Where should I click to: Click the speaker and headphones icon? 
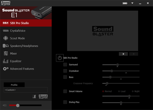click(6, 46)
